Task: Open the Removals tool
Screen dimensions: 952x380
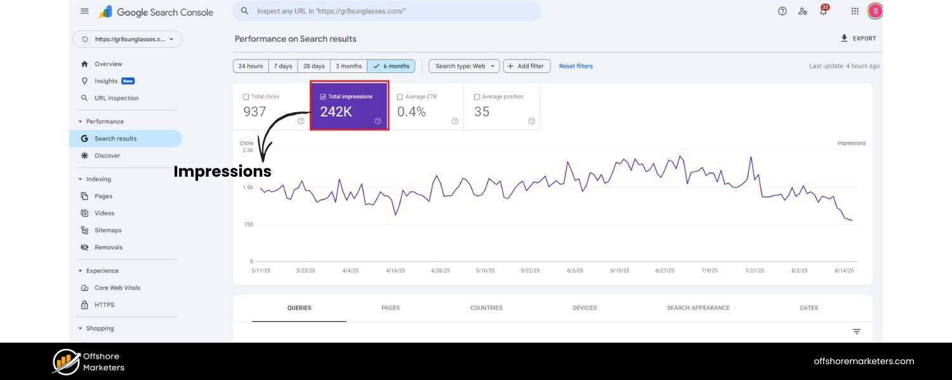Action: tap(109, 246)
